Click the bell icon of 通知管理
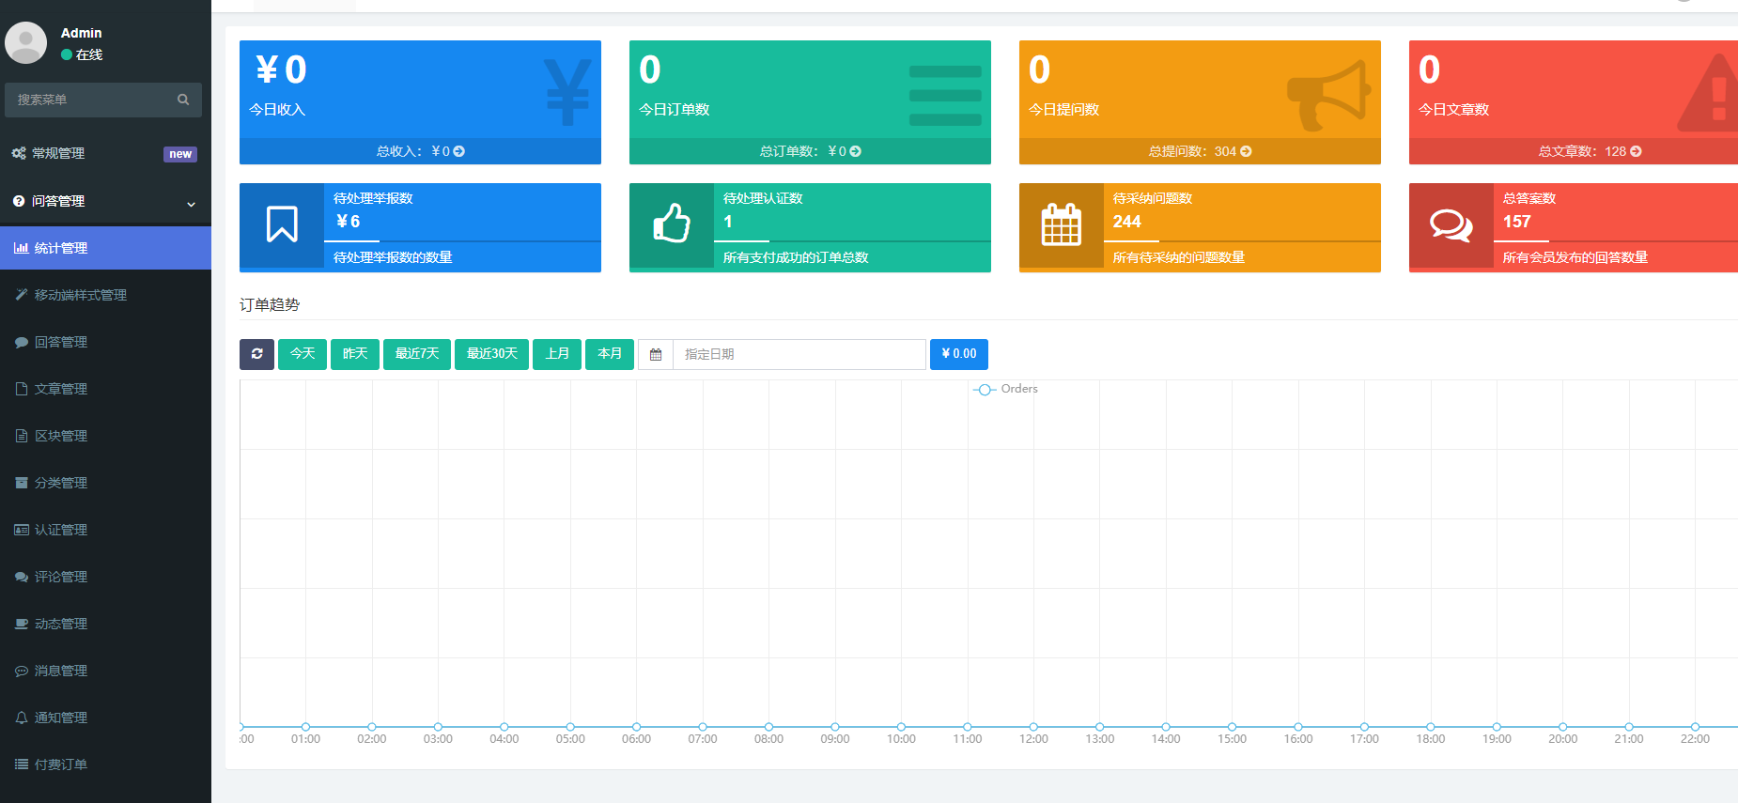1738x803 pixels. 21,718
